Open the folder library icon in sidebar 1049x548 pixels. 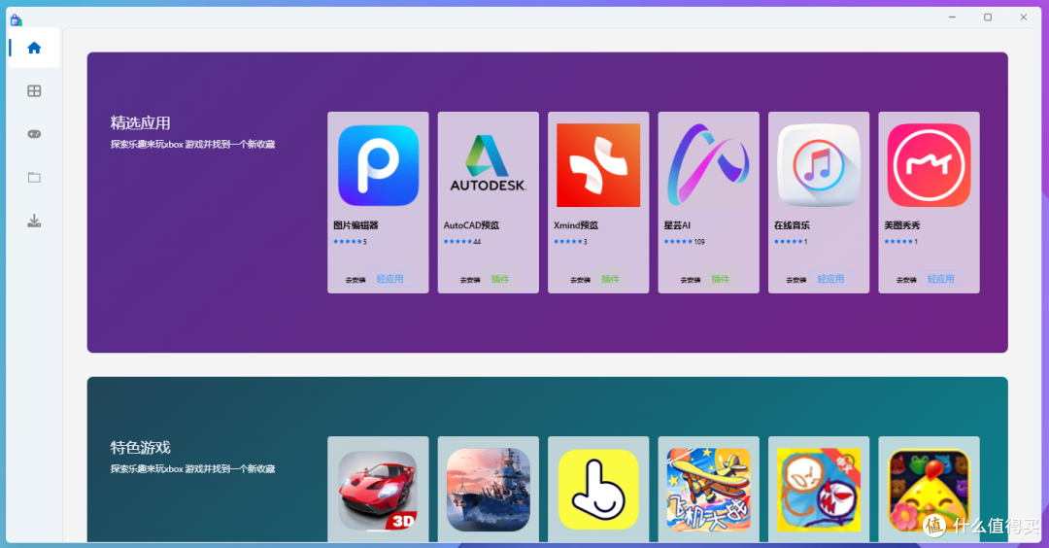[34, 178]
